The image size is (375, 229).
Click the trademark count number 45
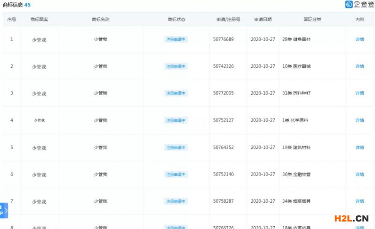[27, 5]
